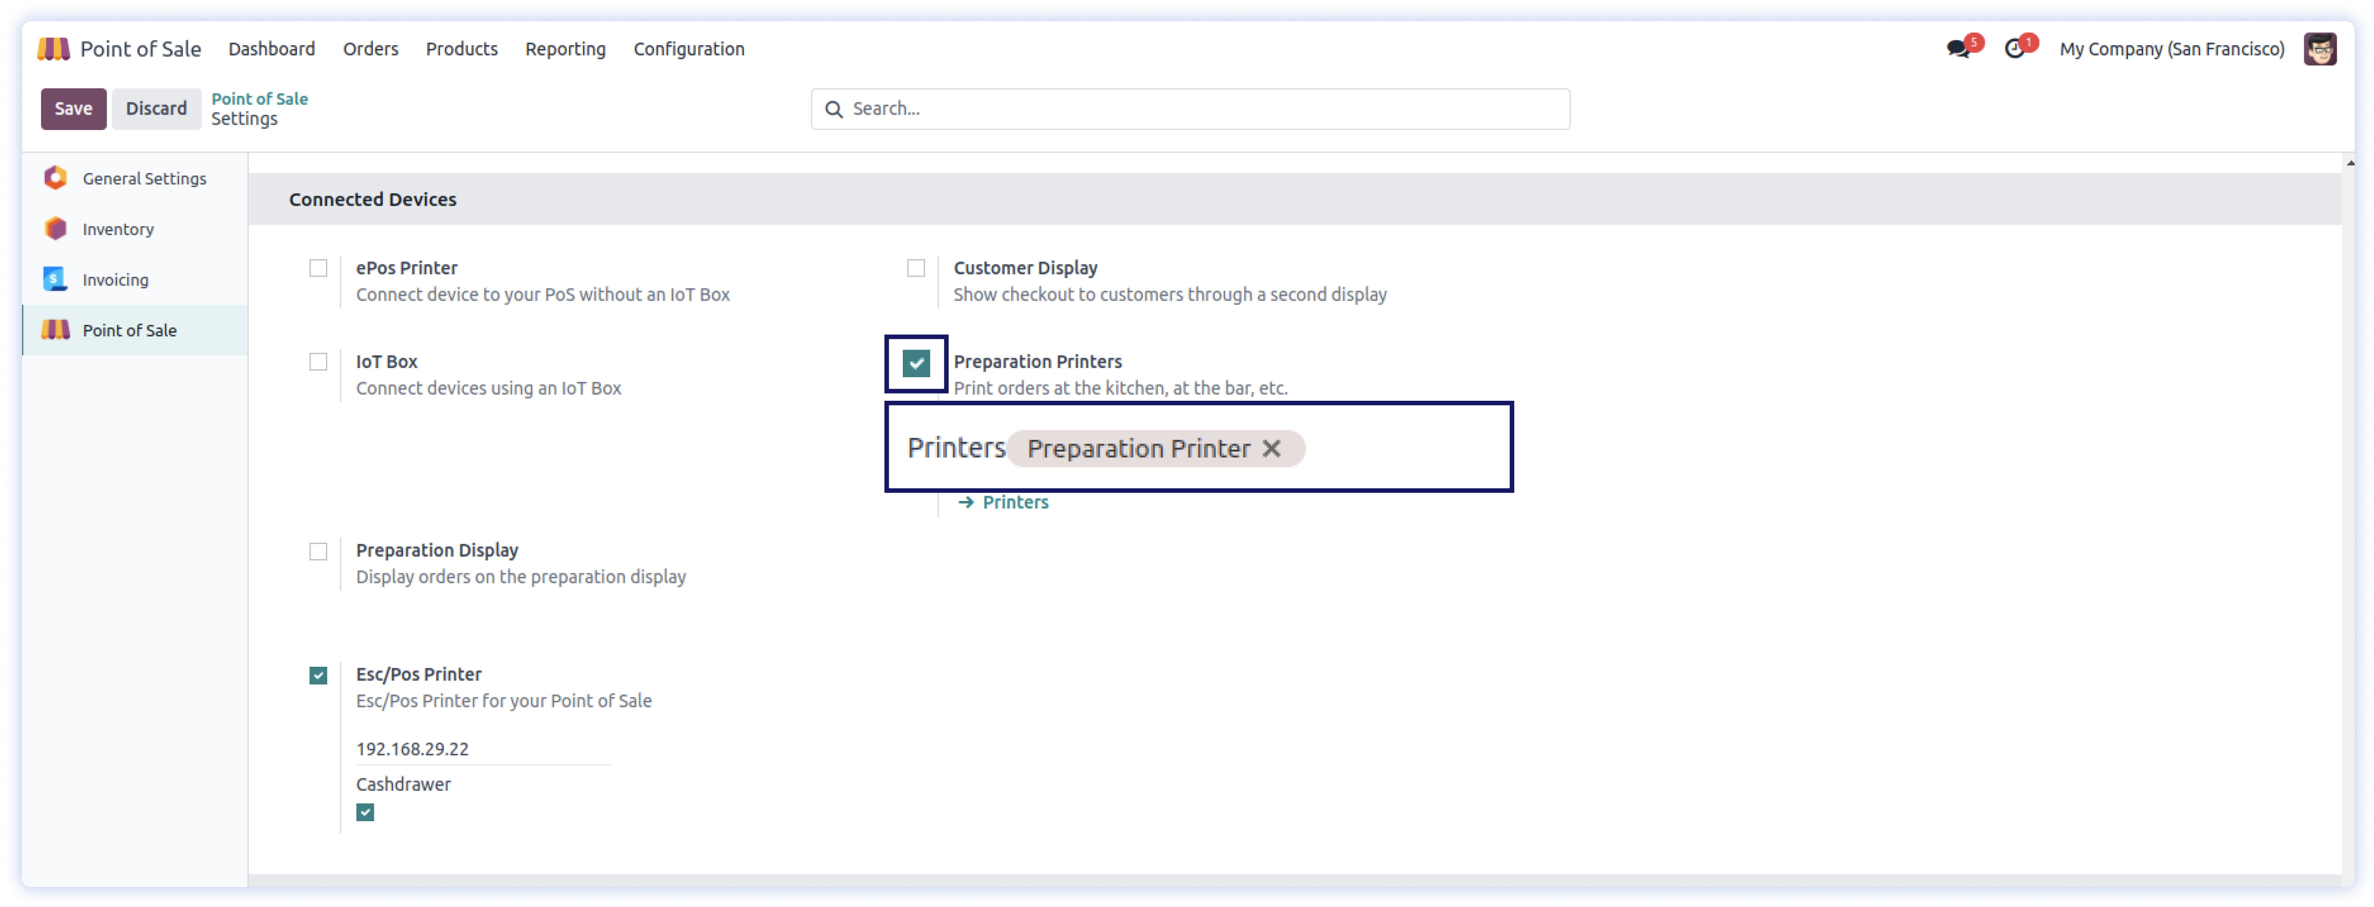Uncheck the Cashdrawer checkbox
Image resolution: width=2374 pixels, height=907 pixels.
click(x=365, y=812)
